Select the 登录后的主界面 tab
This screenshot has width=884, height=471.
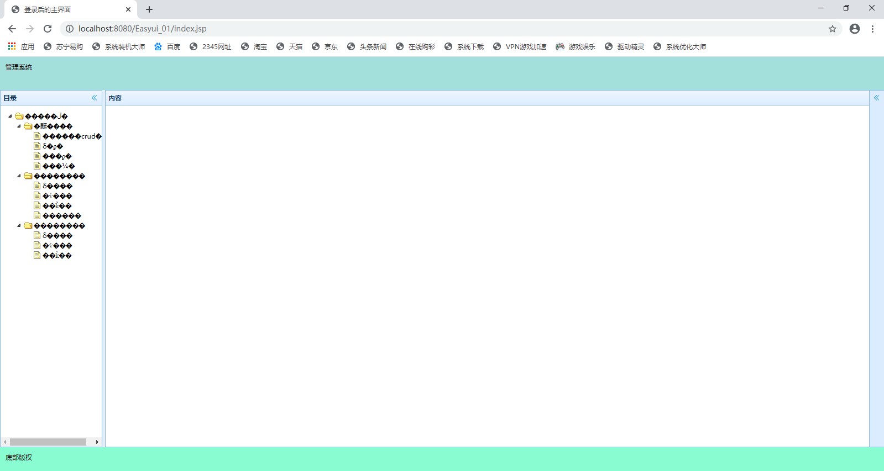(x=70, y=9)
